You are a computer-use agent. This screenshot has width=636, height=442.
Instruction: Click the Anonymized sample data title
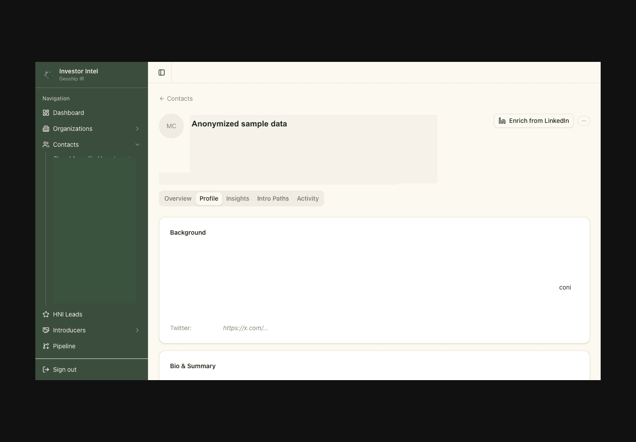239,124
